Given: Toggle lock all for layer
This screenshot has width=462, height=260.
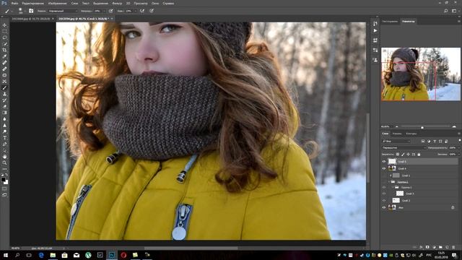Looking at the screenshot, I should [x=419, y=154].
